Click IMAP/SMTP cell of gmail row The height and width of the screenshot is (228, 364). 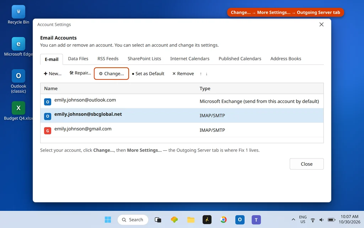coord(212,130)
